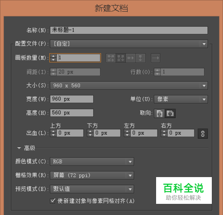The height and width of the screenshot is (215, 223).
Task: Toggle 使新建对象与像素网格对齐 checkbox
Action: pos(53,201)
